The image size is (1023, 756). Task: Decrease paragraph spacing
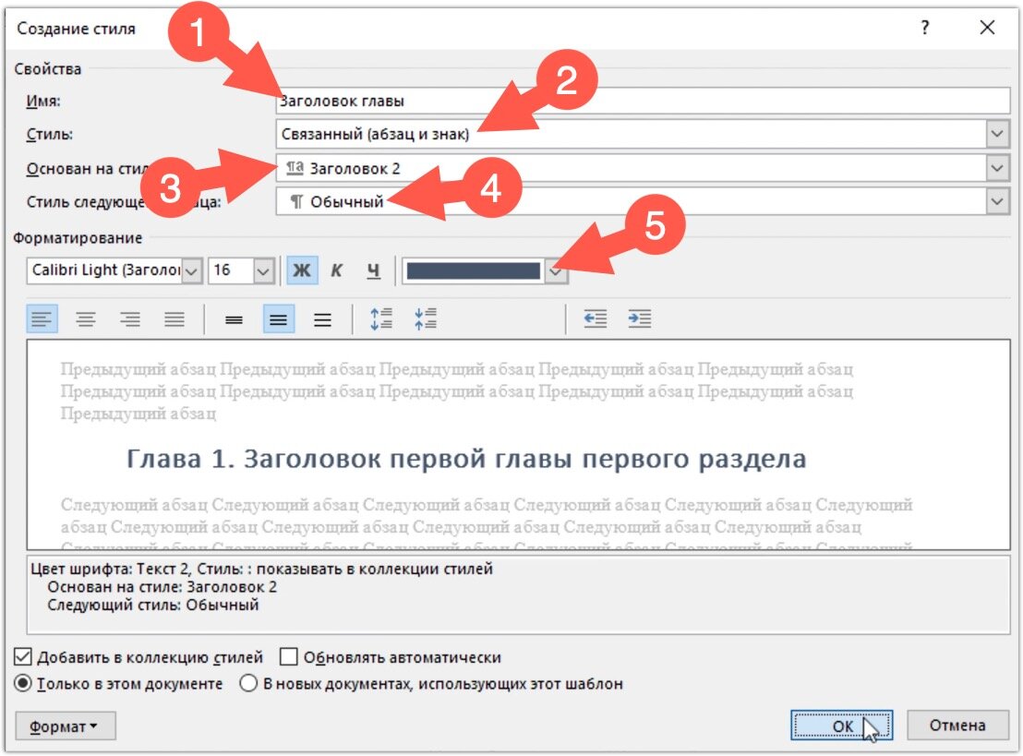426,319
